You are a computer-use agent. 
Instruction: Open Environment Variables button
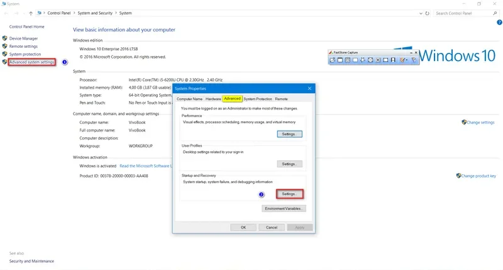[284, 208]
